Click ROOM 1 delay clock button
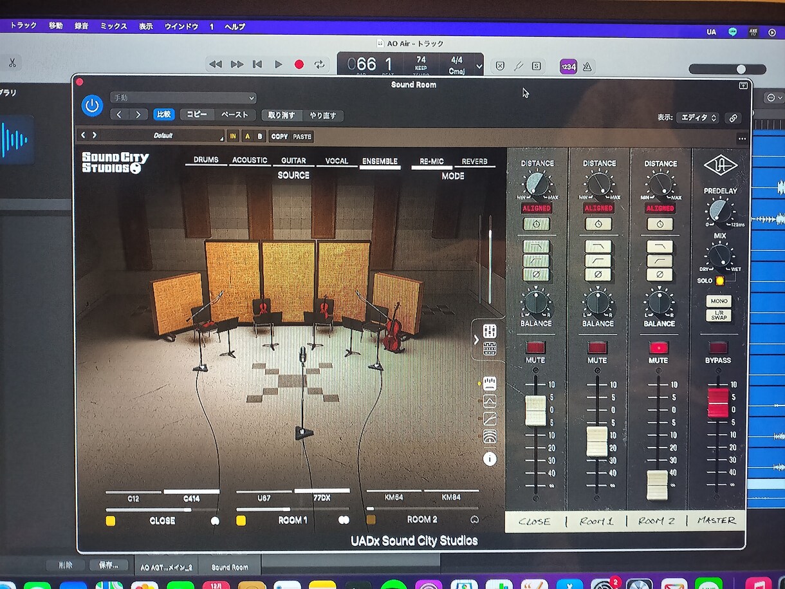Screen dimensions: 785x589 (x=598, y=224)
